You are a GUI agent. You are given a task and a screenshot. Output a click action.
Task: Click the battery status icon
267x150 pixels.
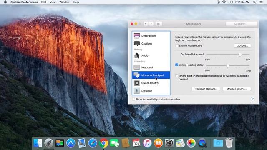(231, 2)
